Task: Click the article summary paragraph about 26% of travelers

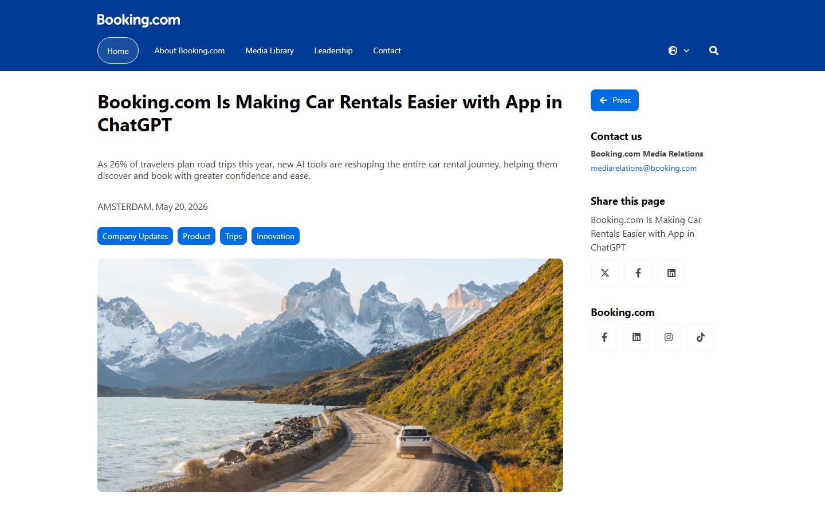Action: [327, 170]
